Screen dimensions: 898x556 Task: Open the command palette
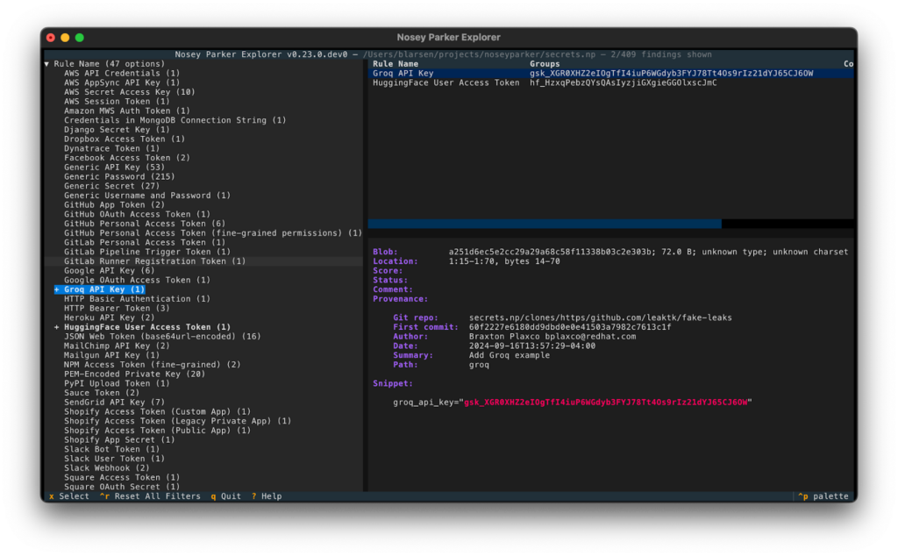[x=823, y=496]
